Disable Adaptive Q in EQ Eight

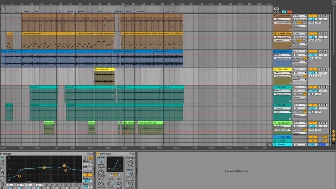(x=88, y=175)
